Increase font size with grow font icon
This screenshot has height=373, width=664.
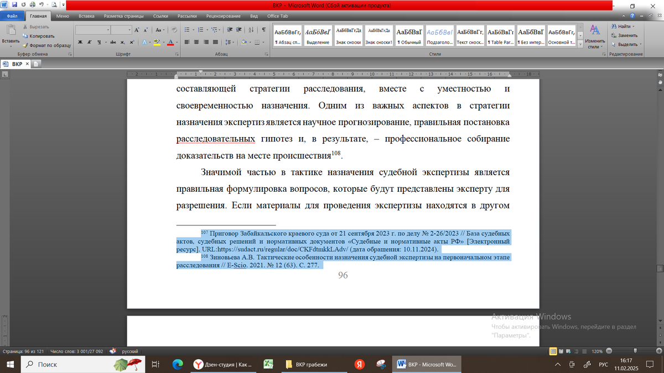pos(137,30)
